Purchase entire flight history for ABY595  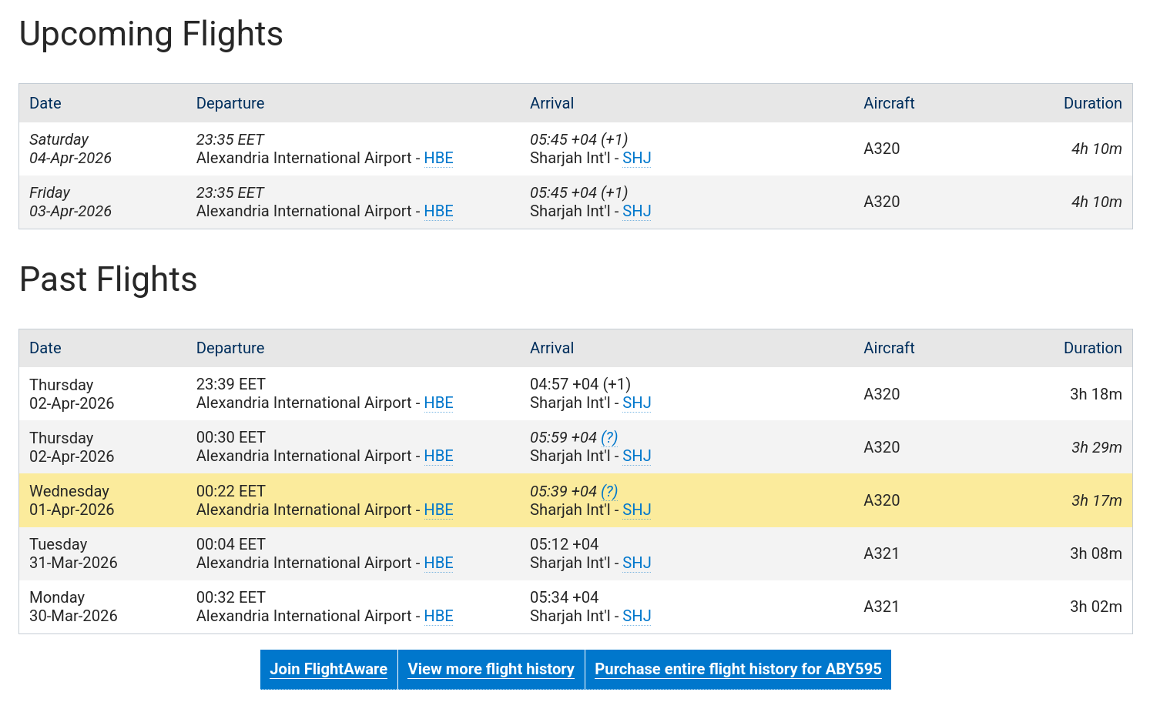click(x=737, y=669)
